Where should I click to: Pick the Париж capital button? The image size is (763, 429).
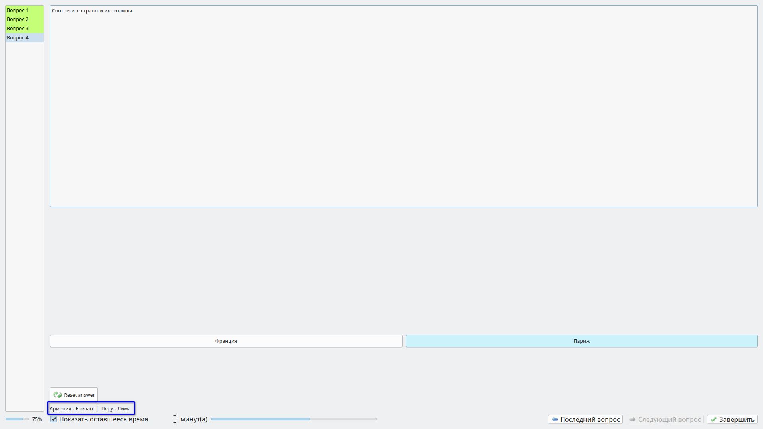(581, 341)
